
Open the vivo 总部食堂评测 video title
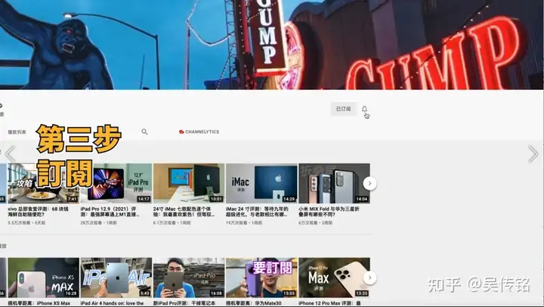coord(39,212)
